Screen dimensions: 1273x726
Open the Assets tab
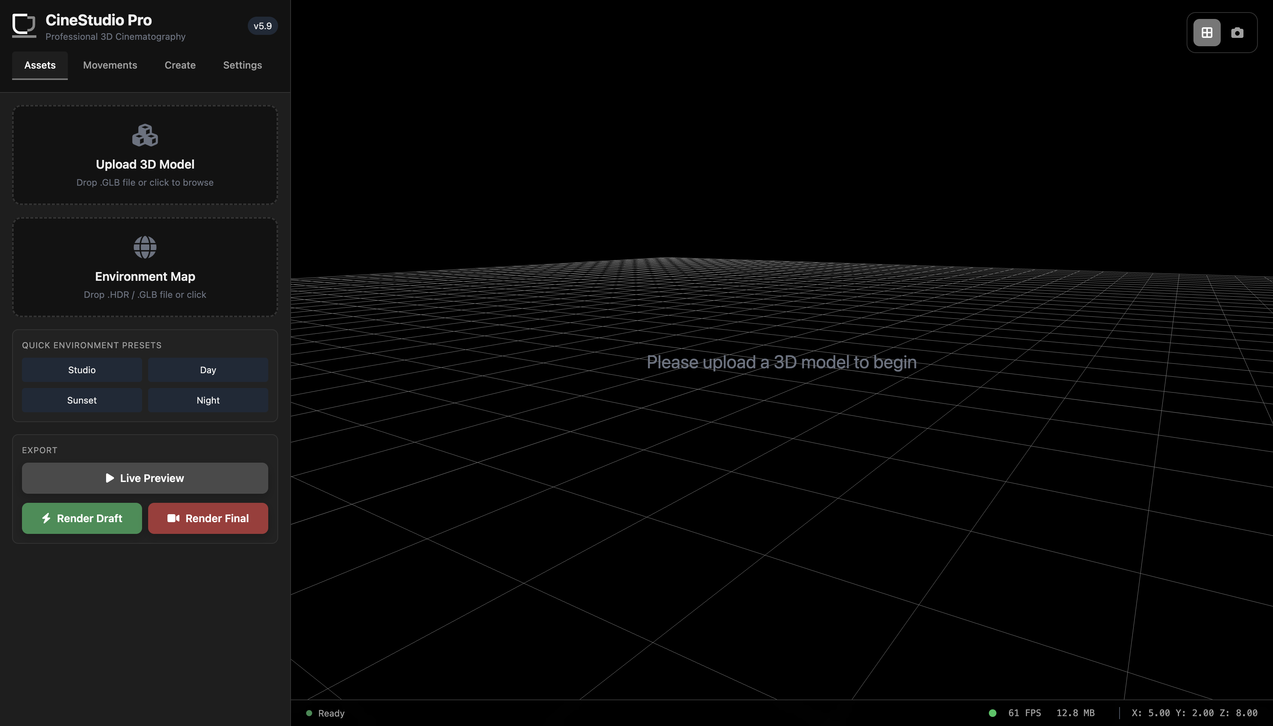click(x=40, y=65)
